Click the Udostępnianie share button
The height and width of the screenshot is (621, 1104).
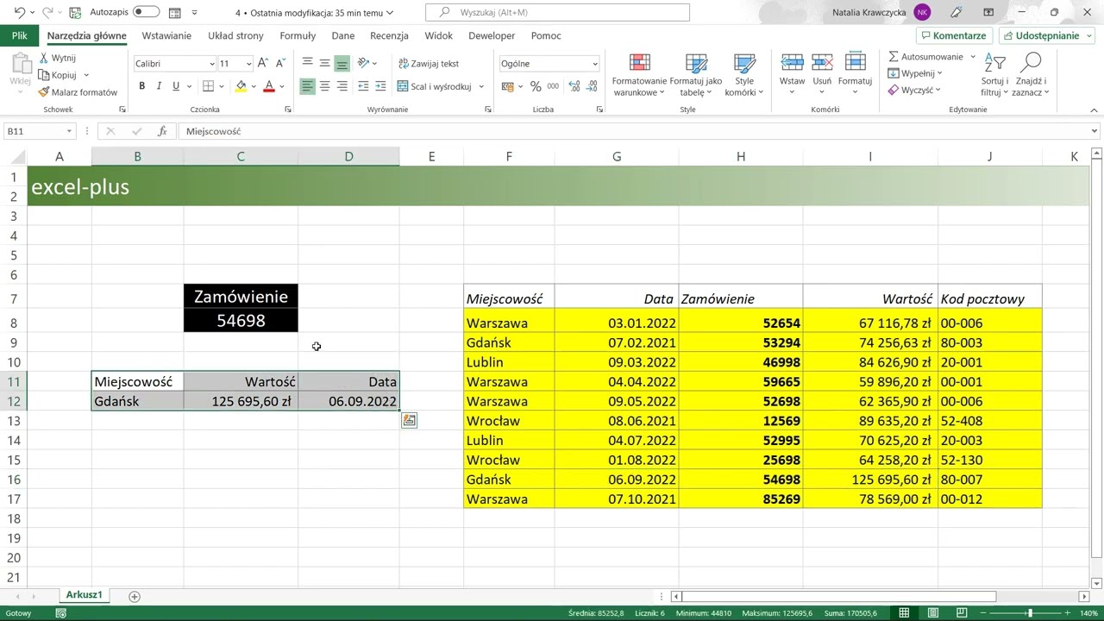(x=1047, y=35)
